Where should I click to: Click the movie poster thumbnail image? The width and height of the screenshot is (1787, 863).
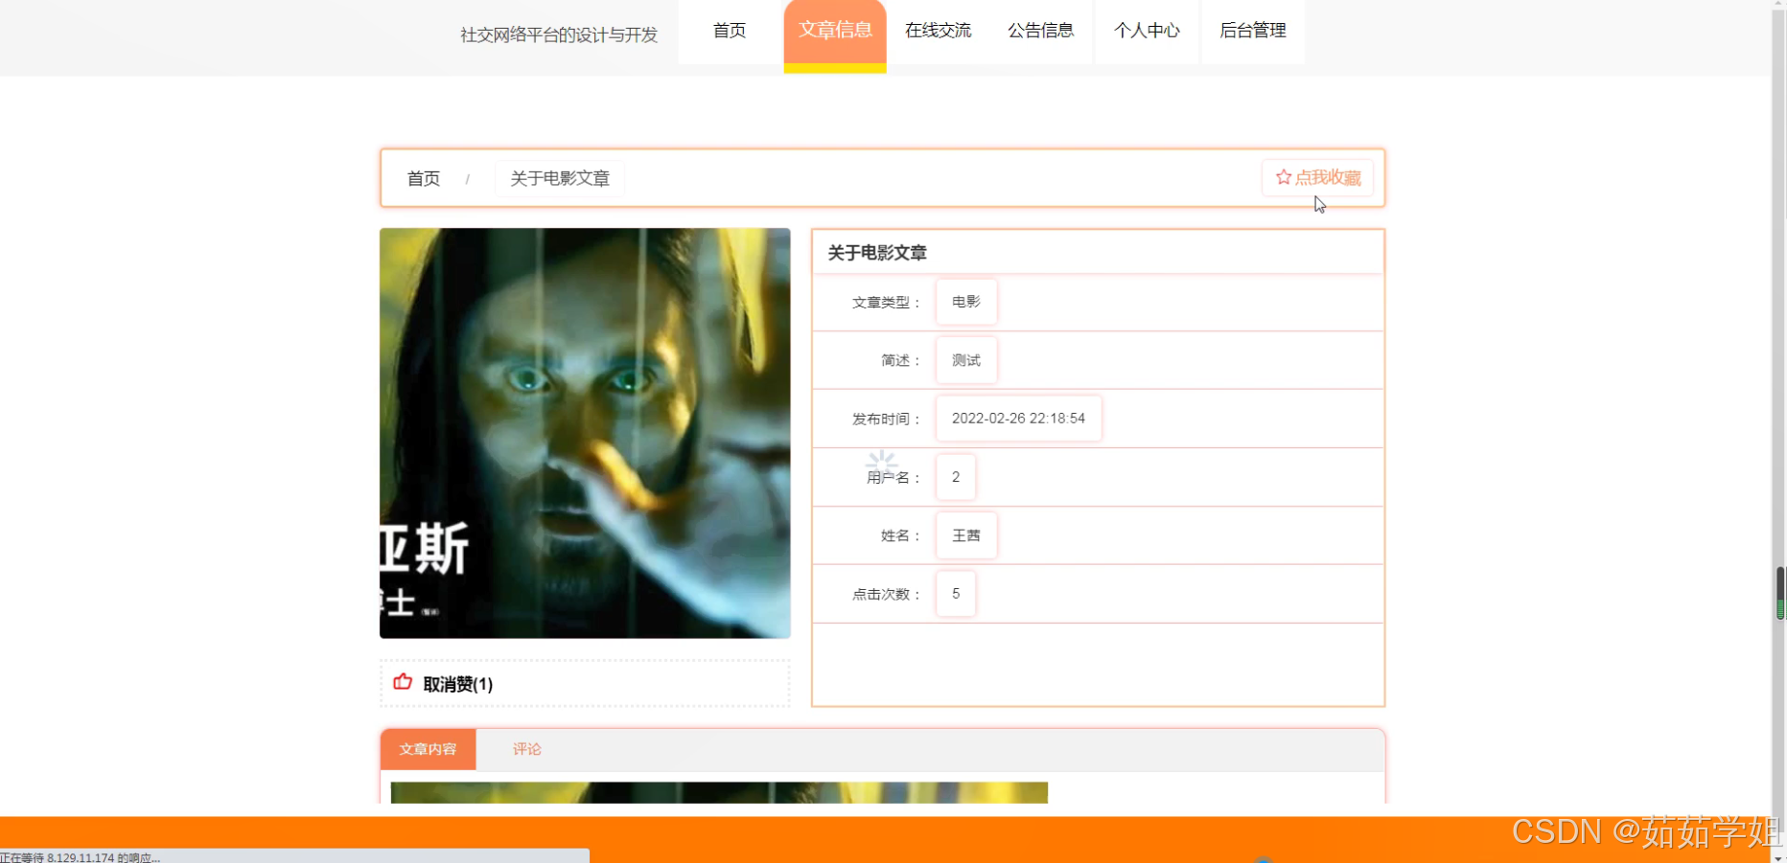point(585,433)
